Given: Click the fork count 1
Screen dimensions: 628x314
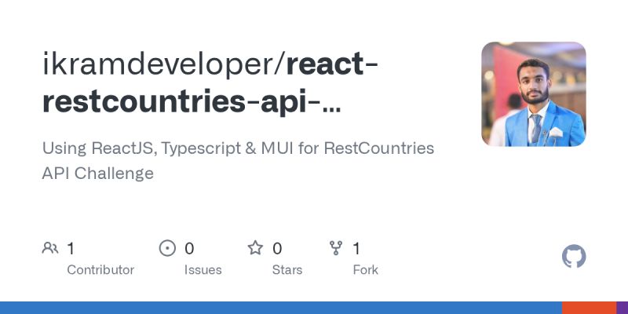Looking at the screenshot, I should [356, 248].
